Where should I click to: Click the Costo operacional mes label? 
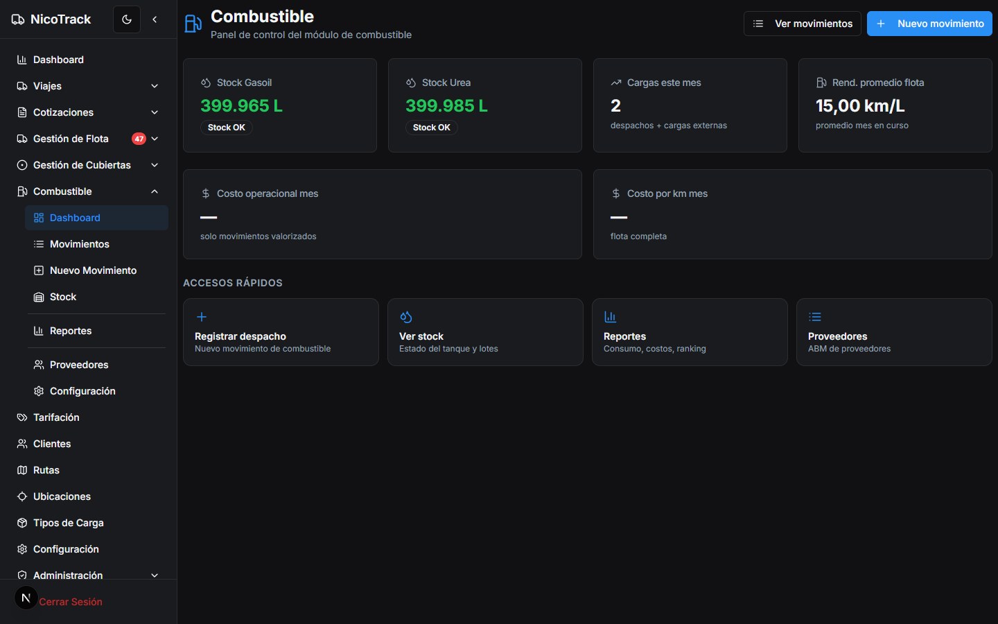pos(268,193)
